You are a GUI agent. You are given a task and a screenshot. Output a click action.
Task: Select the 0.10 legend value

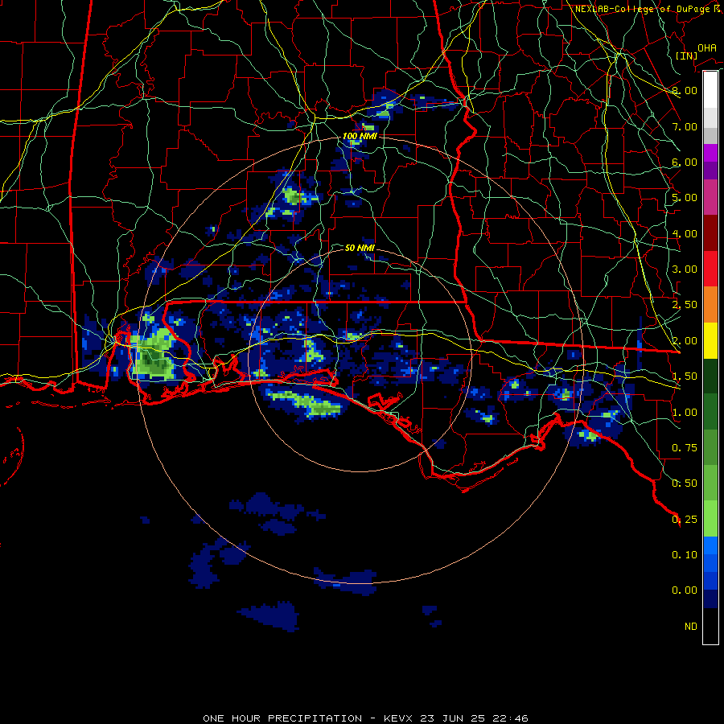click(685, 555)
